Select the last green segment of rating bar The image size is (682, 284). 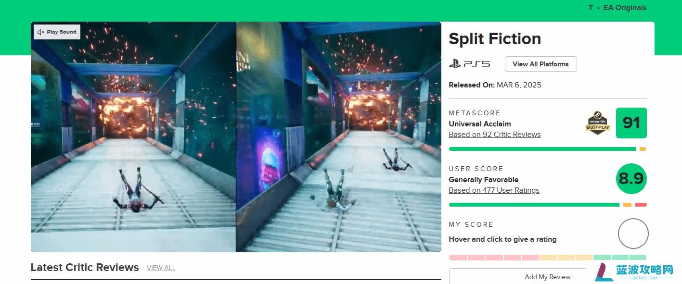pyautogui.click(x=638, y=258)
